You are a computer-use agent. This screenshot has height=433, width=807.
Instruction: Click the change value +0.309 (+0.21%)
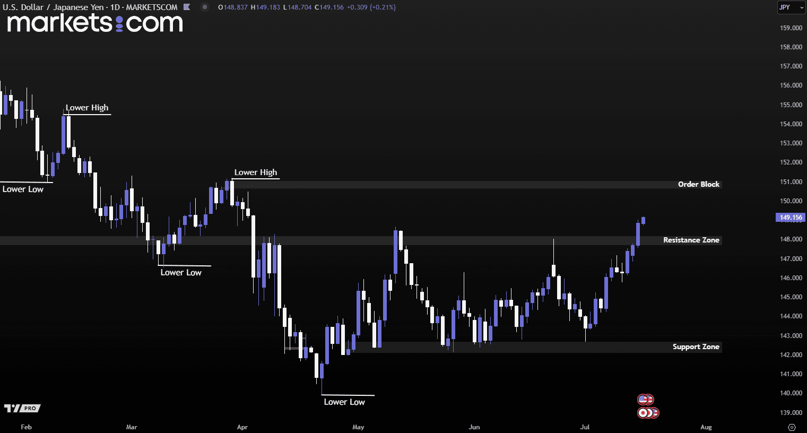click(371, 7)
